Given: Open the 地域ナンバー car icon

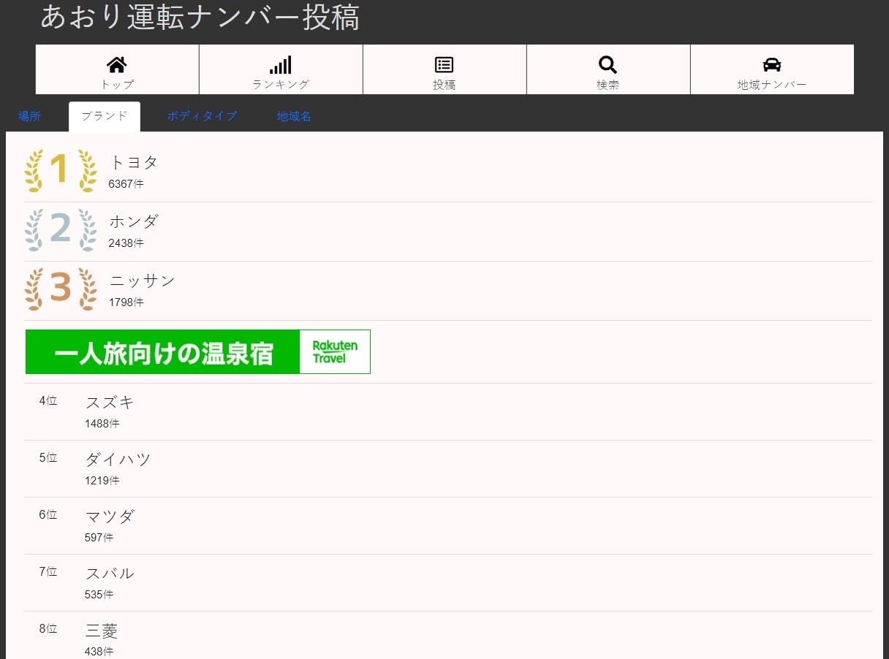Looking at the screenshot, I should coord(772,65).
